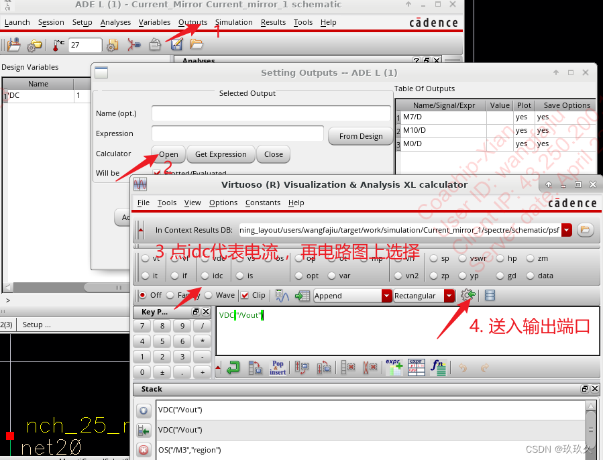The image size is (603, 460).
Task: Click the green arrow icon in the Stack side column
Action: click(144, 430)
